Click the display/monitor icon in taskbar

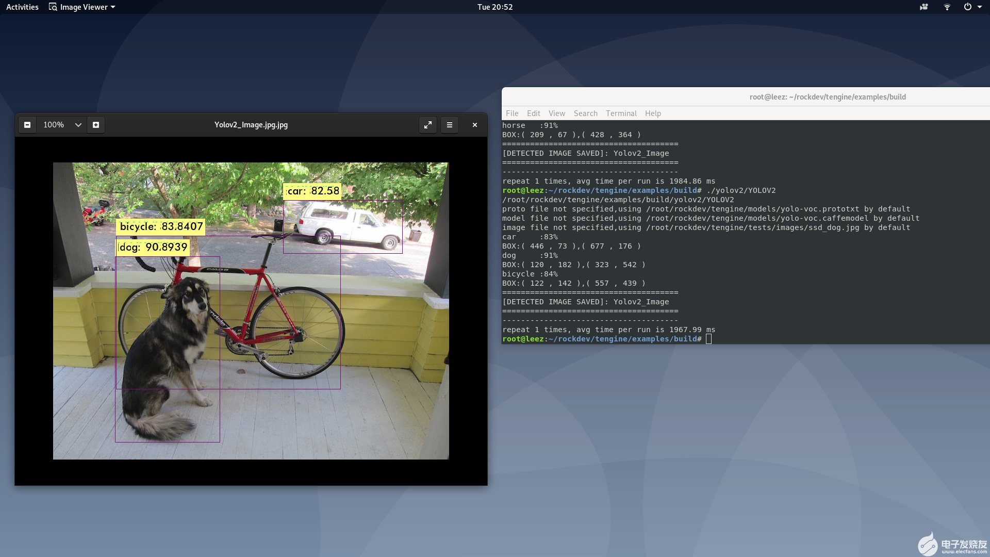tap(923, 7)
